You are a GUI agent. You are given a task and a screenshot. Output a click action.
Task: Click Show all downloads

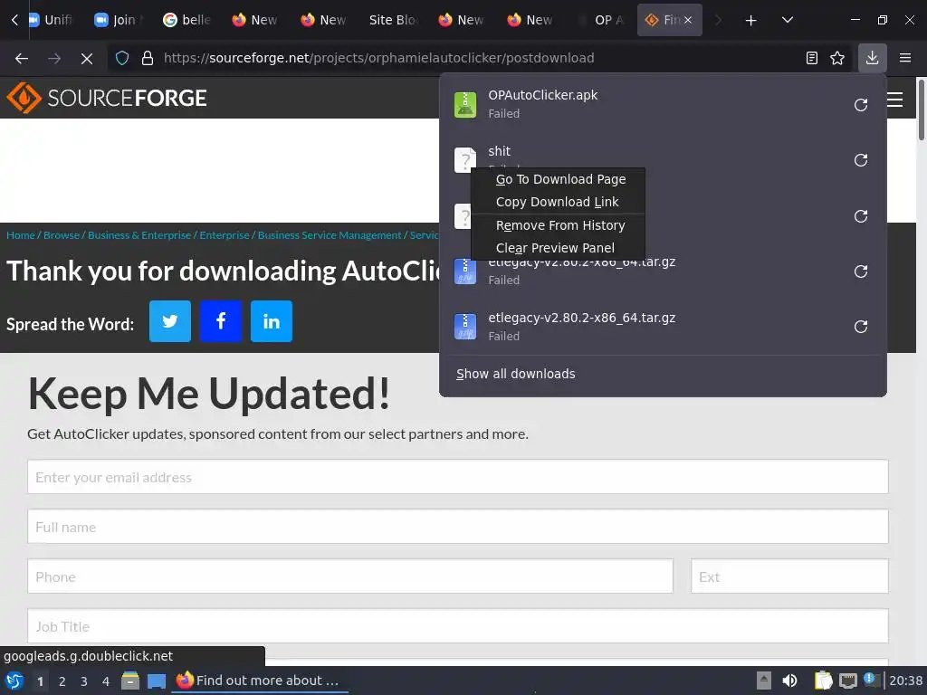click(x=515, y=374)
